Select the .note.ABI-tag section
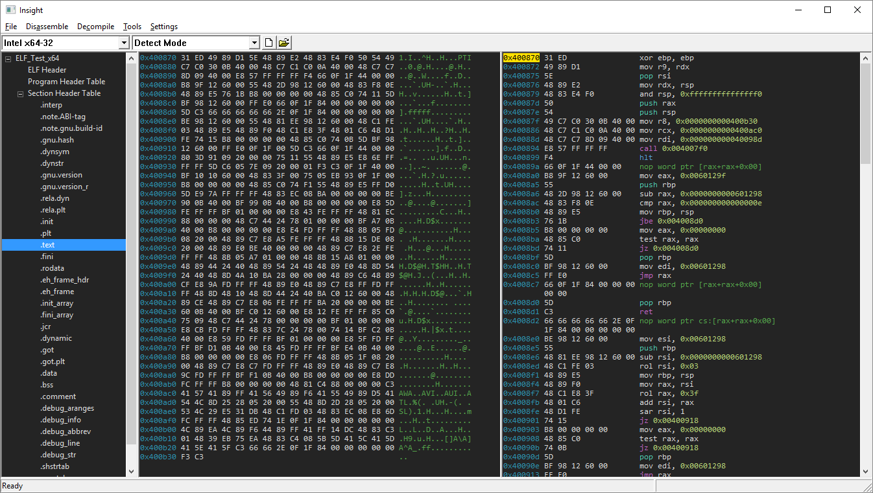 coord(63,117)
